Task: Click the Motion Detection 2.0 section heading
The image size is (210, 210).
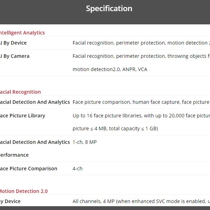Action: [23, 191]
